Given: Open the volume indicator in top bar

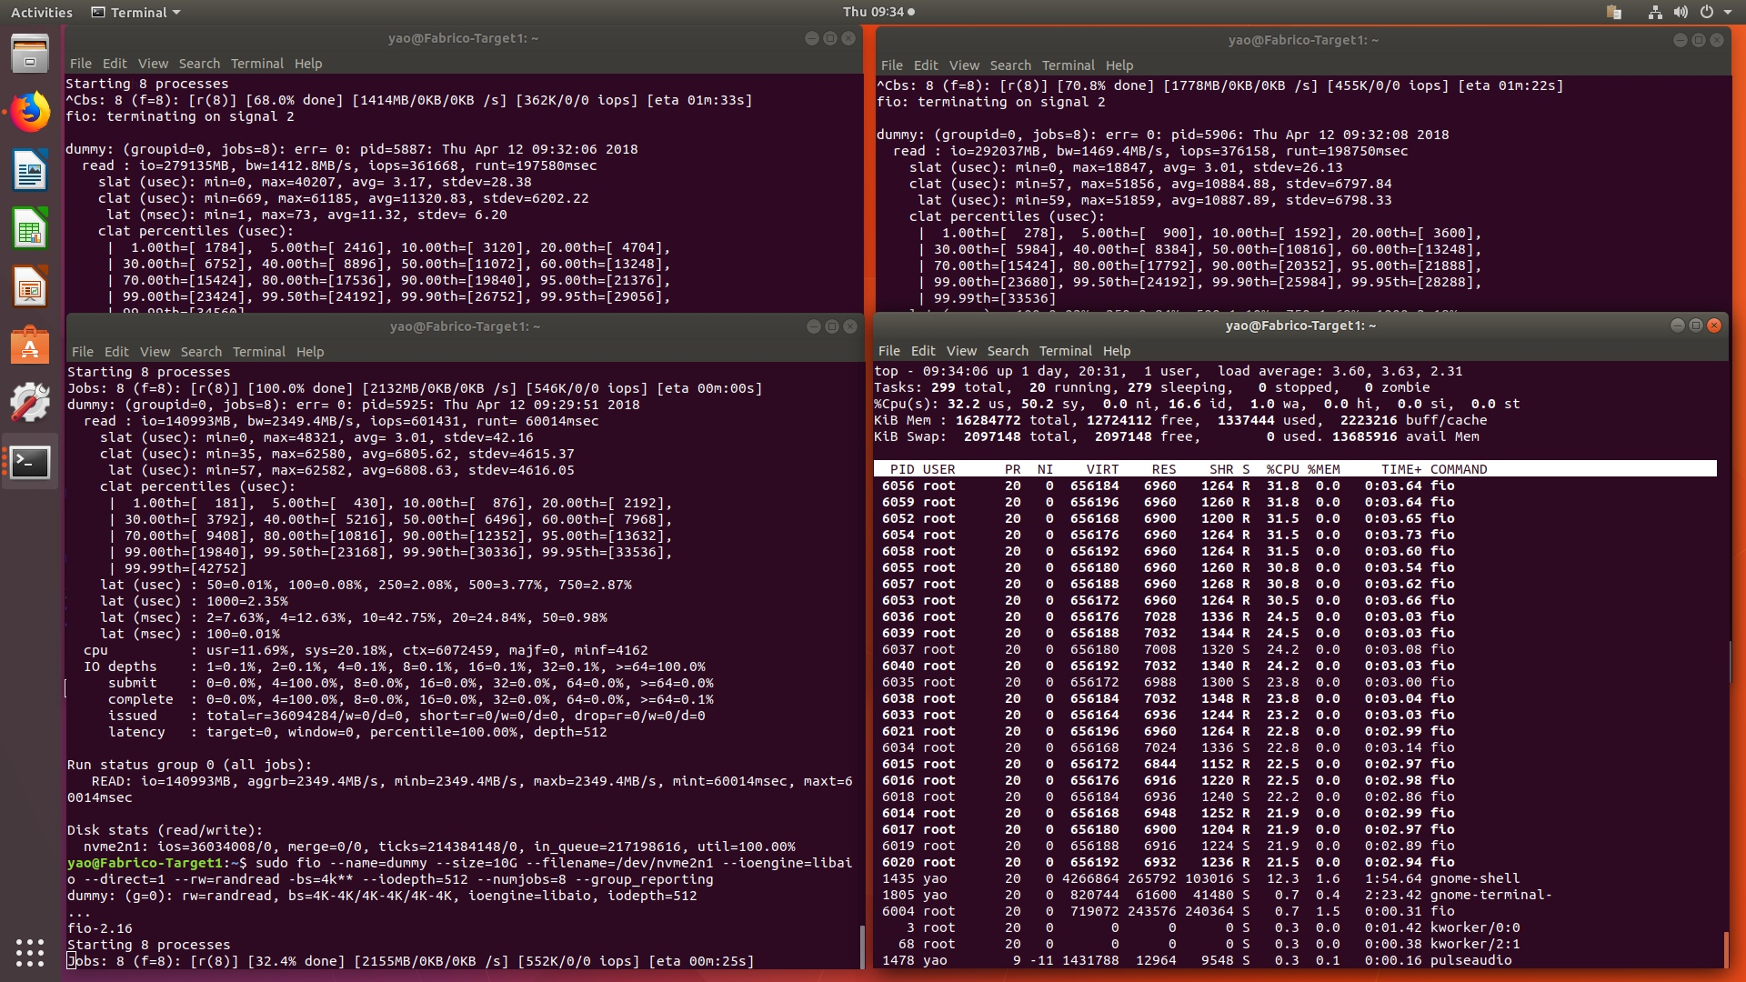Looking at the screenshot, I should pyautogui.click(x=1681, y=12).
